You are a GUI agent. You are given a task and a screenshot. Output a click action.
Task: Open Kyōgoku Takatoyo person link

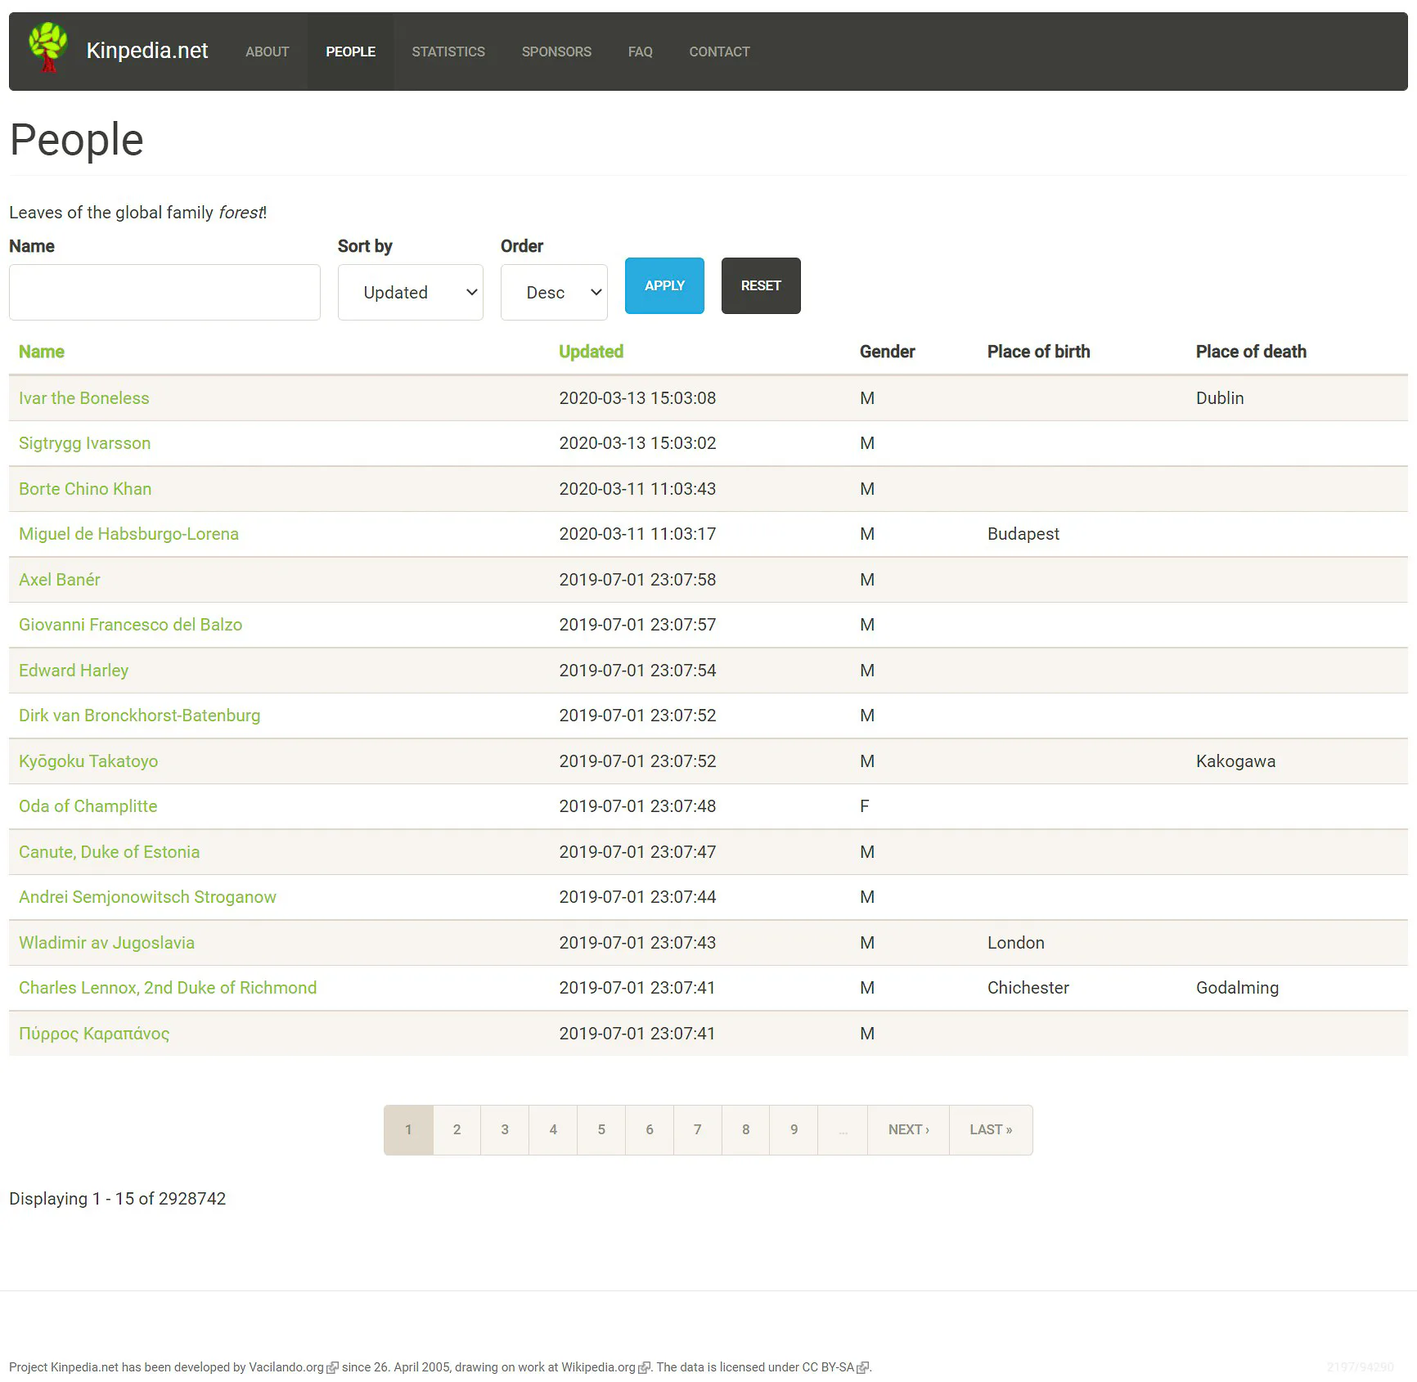point(88,761)
